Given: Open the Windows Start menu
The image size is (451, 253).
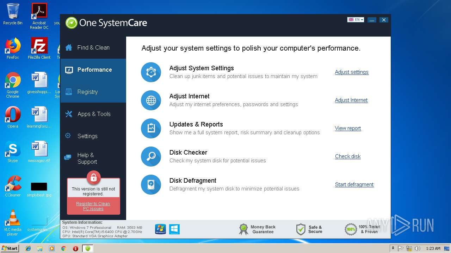Looking at the screenshot, I should 10,248.
